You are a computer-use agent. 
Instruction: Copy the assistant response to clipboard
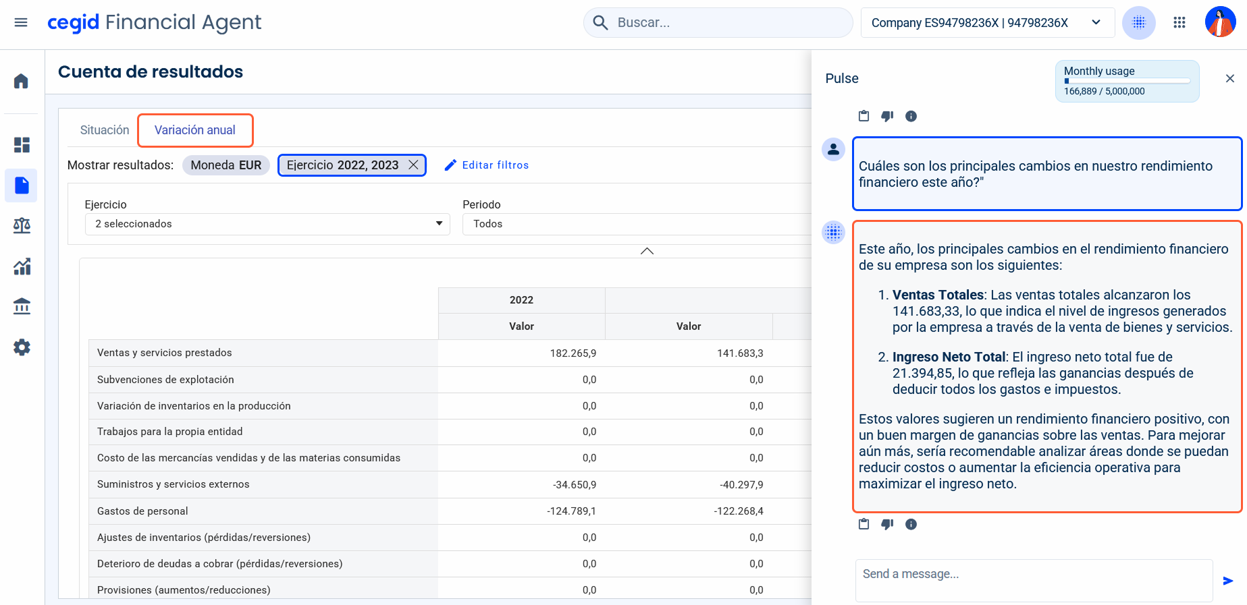[x=864, y=524]
